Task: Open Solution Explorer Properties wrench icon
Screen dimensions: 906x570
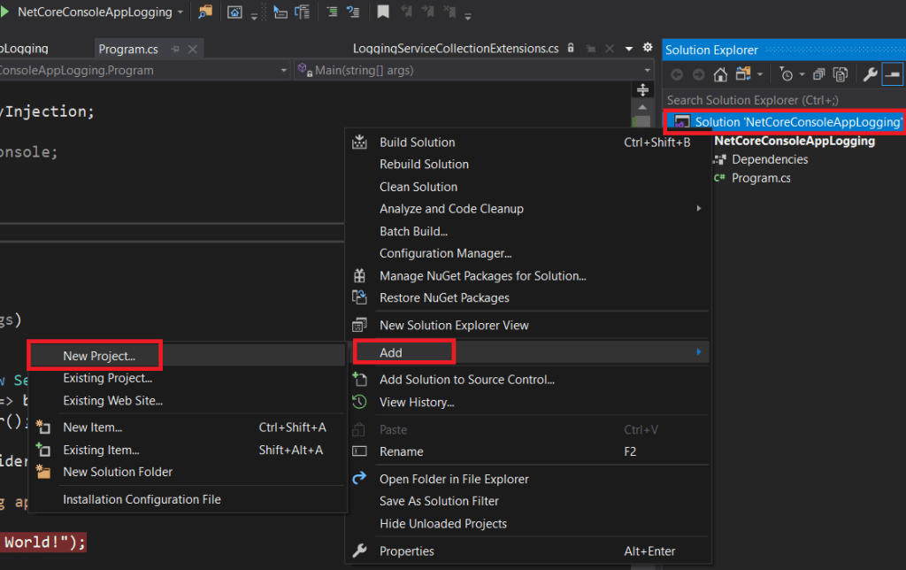Action: click(x=870, y=74)
